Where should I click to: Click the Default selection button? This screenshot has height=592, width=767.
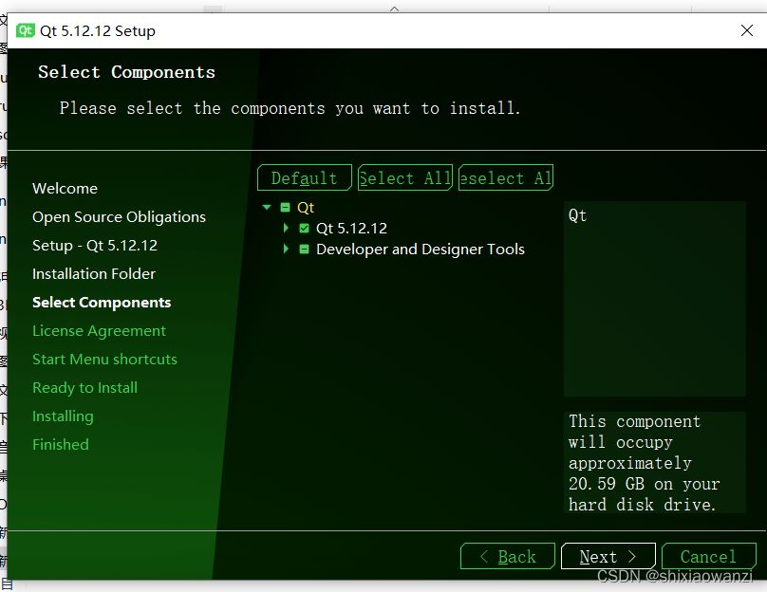point(305,178)
